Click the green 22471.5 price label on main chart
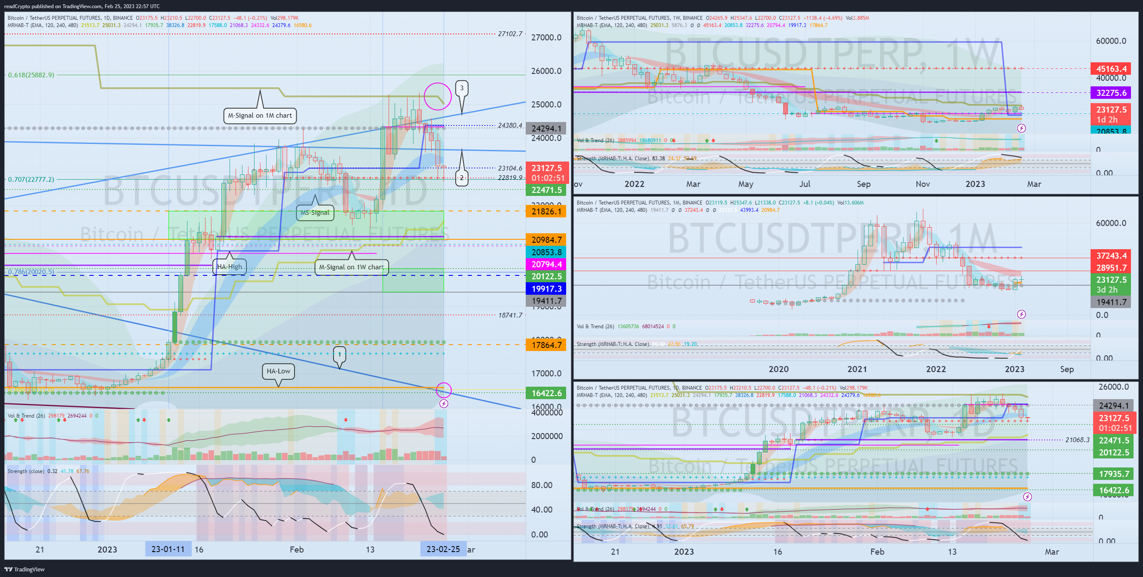The width and height of the screenshot is (1143, 577). coord(546,190)
